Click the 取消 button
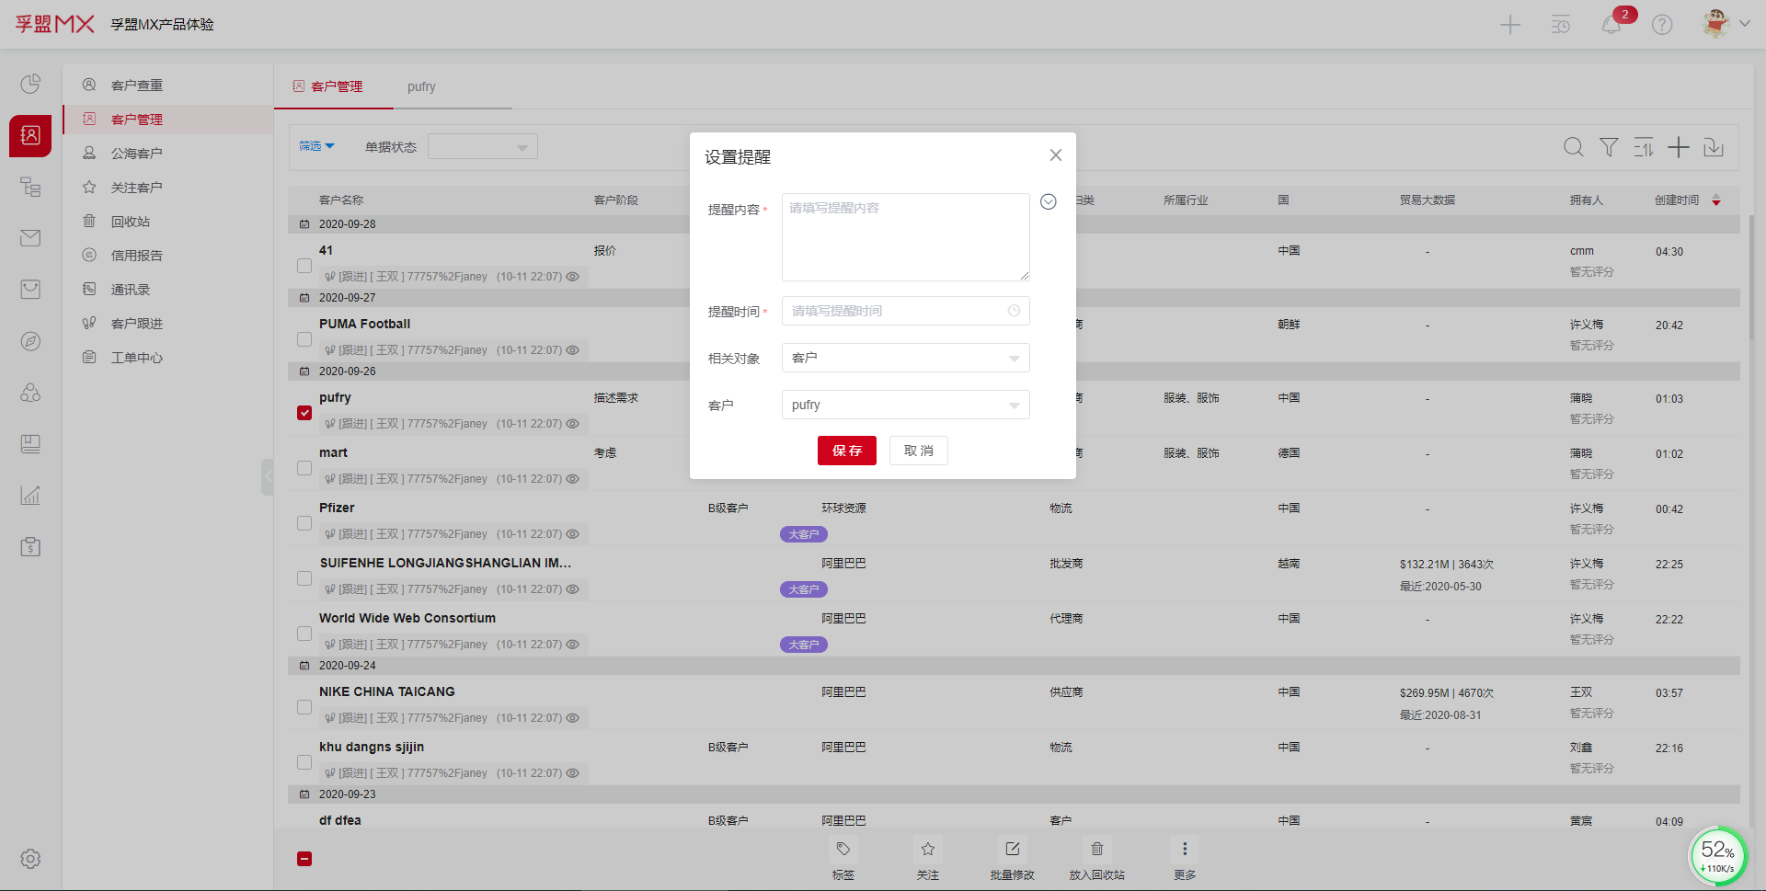 coord(918,451)
